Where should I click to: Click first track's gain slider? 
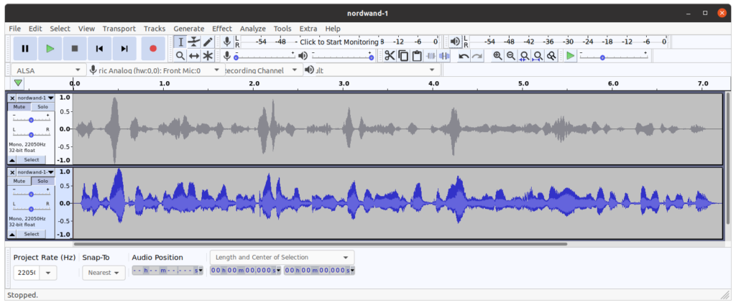31,120
